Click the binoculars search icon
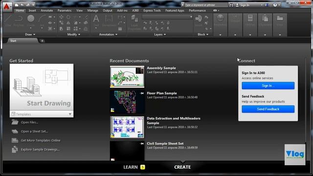313x176 pixels. click(231, 5)
